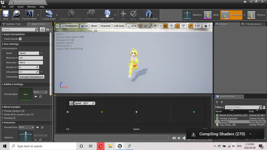Toggle property matrix list view button
The height and width of the screenshot is (150, 267).
42,29
